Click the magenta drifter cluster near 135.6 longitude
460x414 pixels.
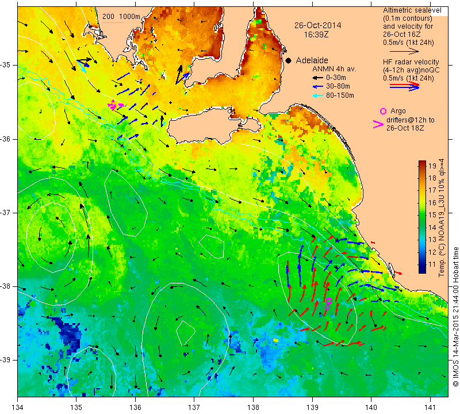pyautogui.click(x=116, y=105)
